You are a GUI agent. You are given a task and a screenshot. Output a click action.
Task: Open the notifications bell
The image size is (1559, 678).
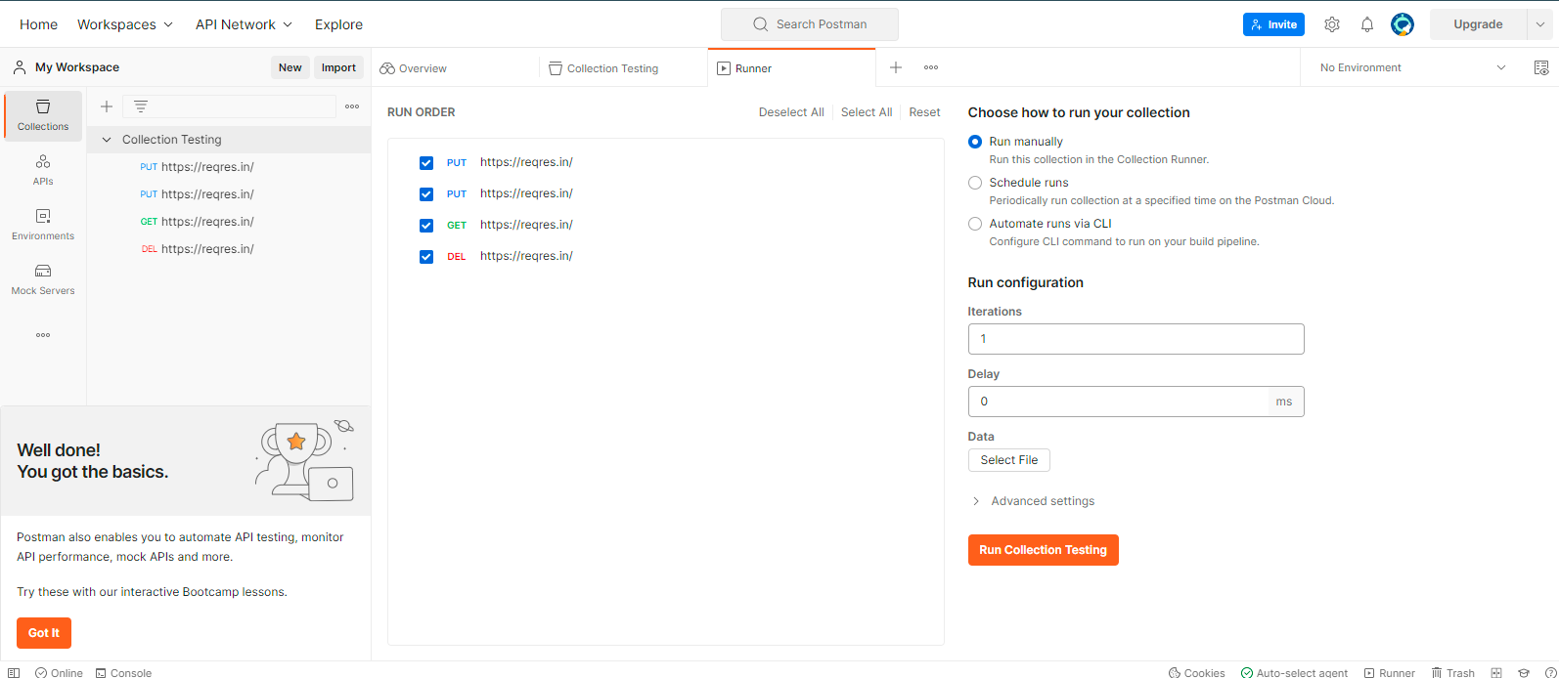click(1367, 24)
